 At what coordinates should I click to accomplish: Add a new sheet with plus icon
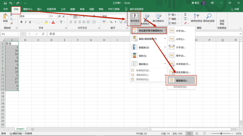(x=32, y=129)
